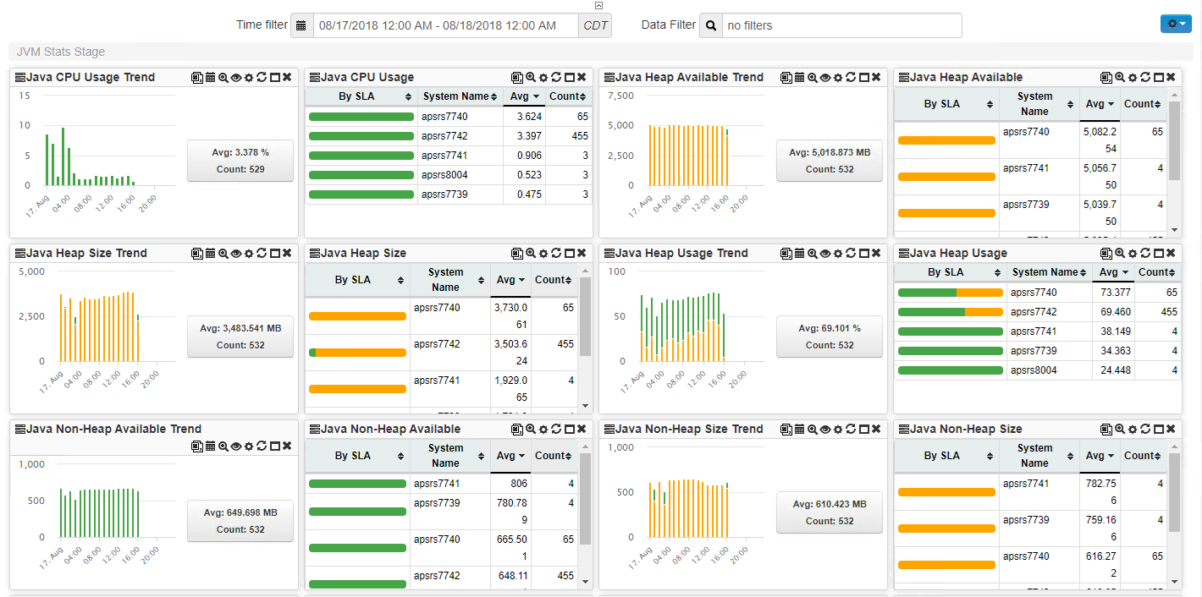
Task: Open calendar icon on Java Heap Available Trend
Action: (x=799, y=77)
